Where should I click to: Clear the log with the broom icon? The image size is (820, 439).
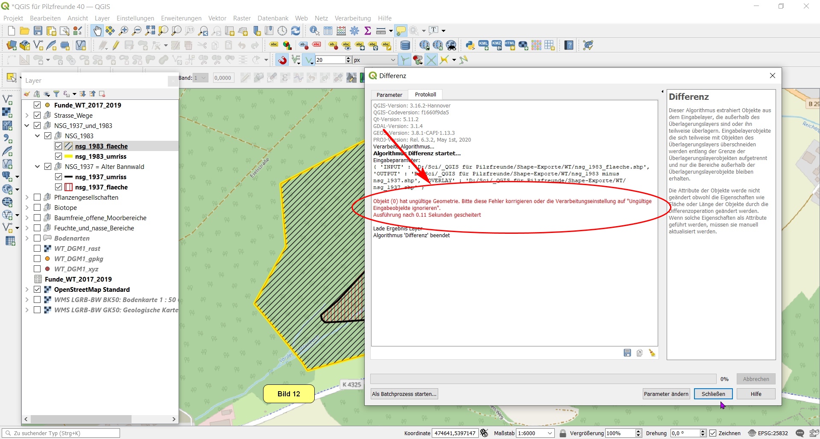pos(652,353)
